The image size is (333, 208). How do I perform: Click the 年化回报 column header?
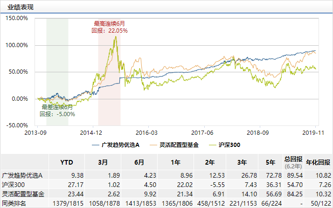[x=318, y=162]
